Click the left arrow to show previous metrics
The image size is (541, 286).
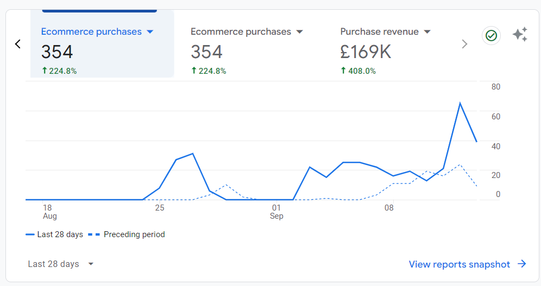18,44
